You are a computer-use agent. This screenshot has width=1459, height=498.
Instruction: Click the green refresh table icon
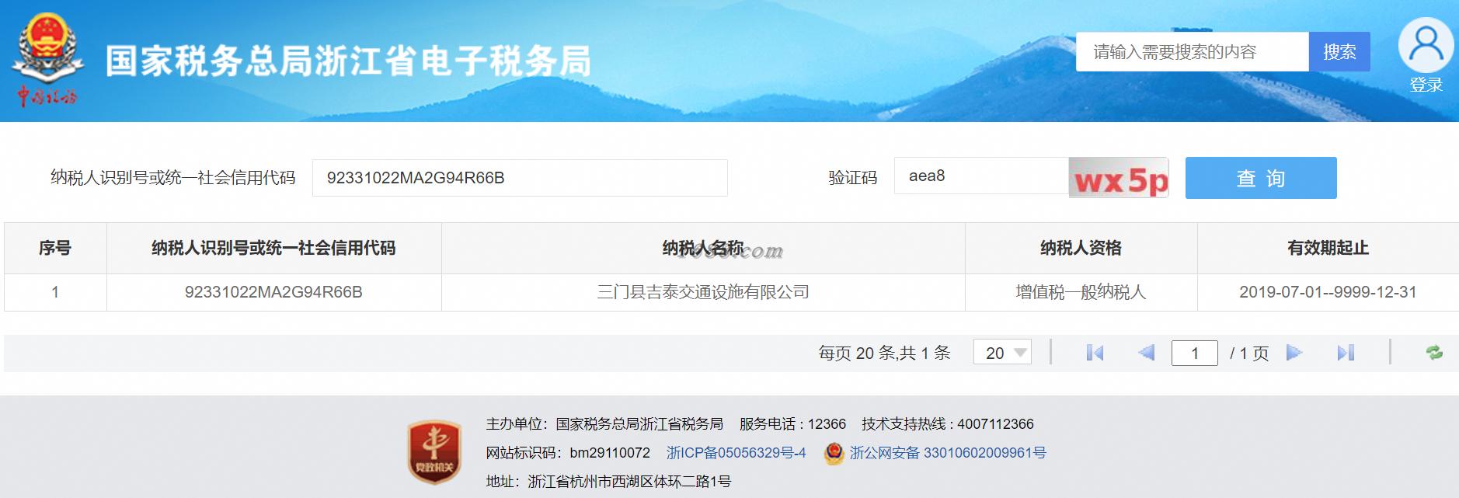point(1434,353)
